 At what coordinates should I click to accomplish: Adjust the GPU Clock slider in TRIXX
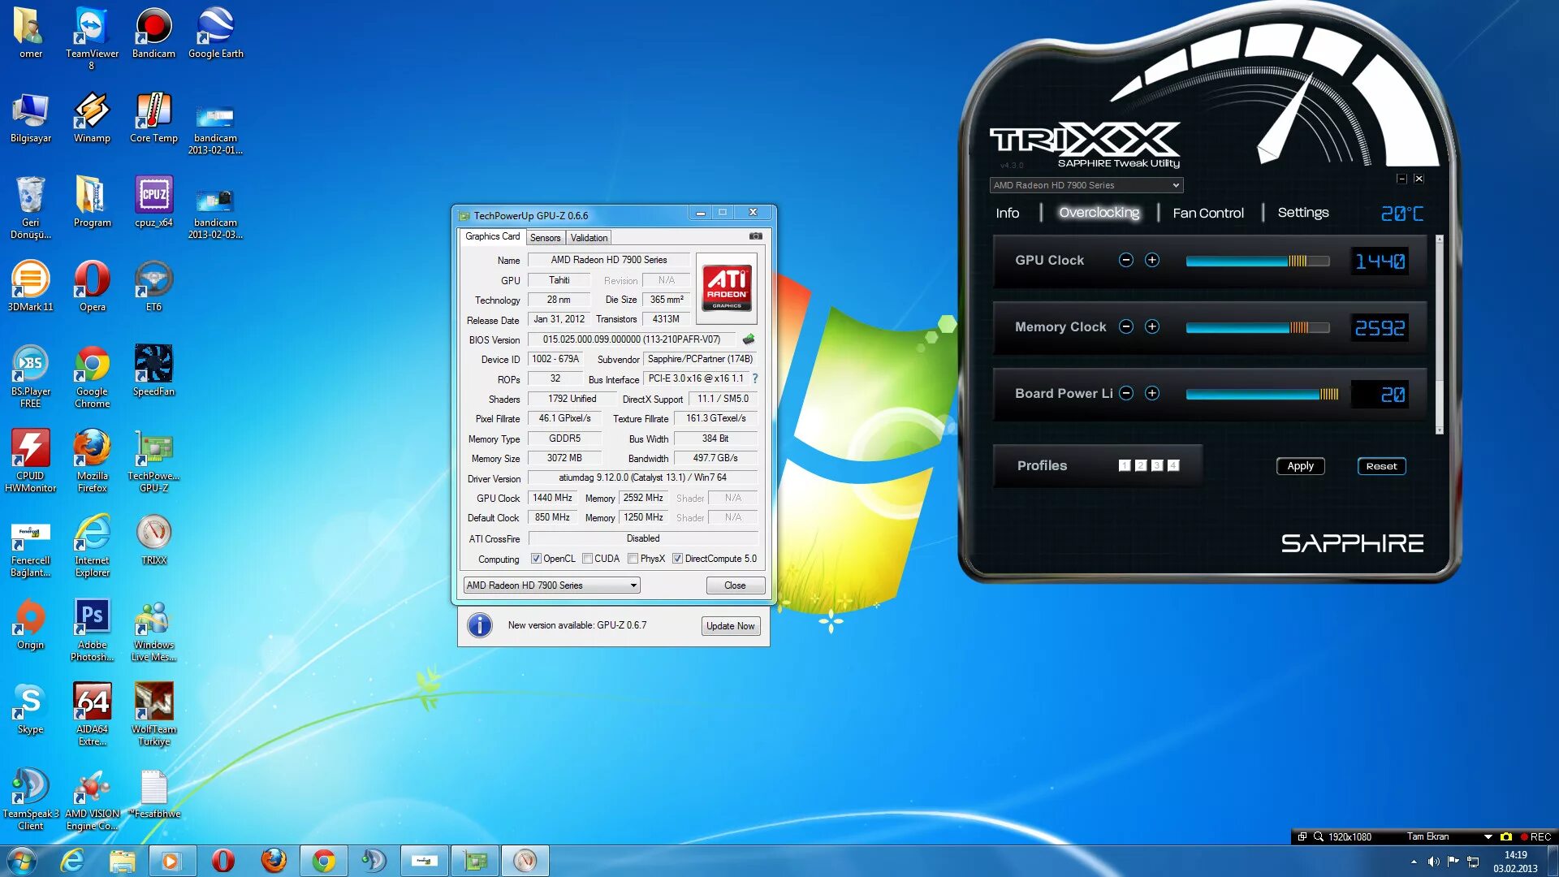tap(1257, 261)
